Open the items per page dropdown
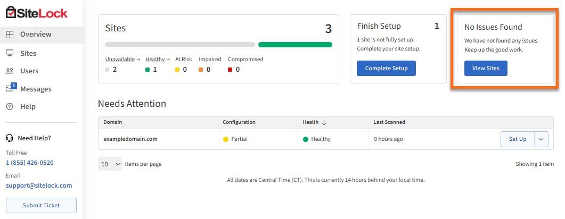565x219 pixels. pyautogui.click(x=110, y=164)
